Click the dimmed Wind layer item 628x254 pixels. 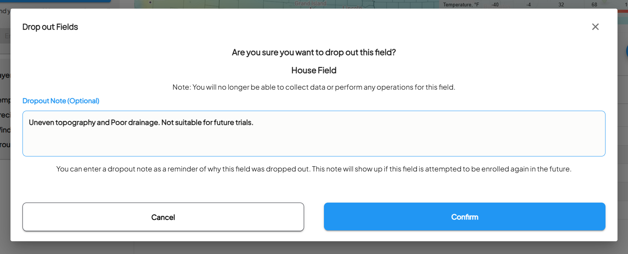tap(5, 130)
